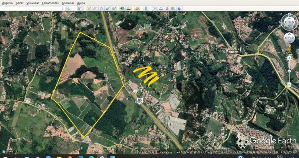Open the Ferramentas menu
299x158 pixels.
point(50,3)
